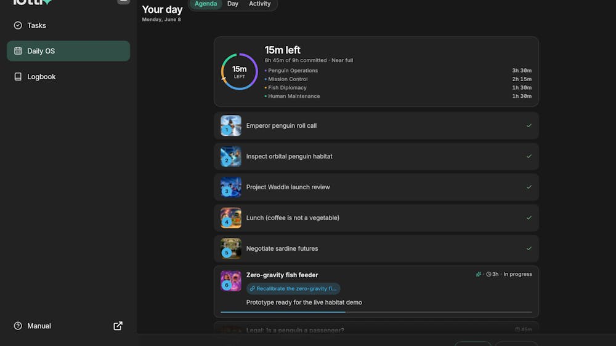Toggle checkmark on Inspect orbital penguin habitat
The height and width of the screenshot is (346, 616).
529,156
